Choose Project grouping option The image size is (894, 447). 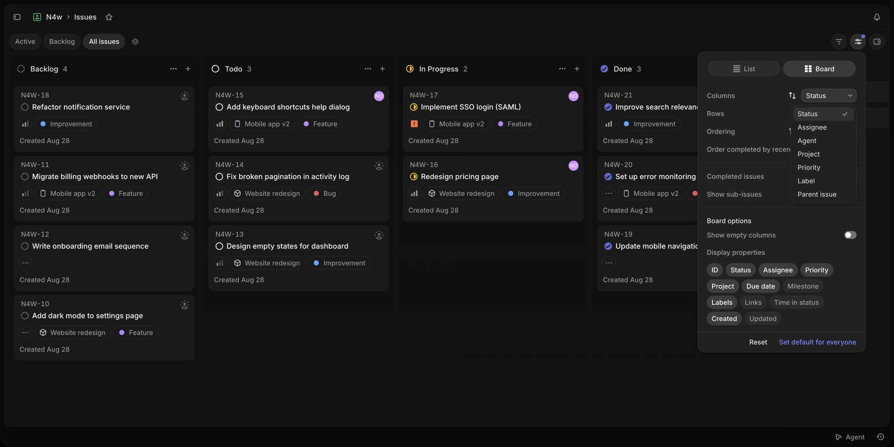pyautogui.click(x=823, y=154)
